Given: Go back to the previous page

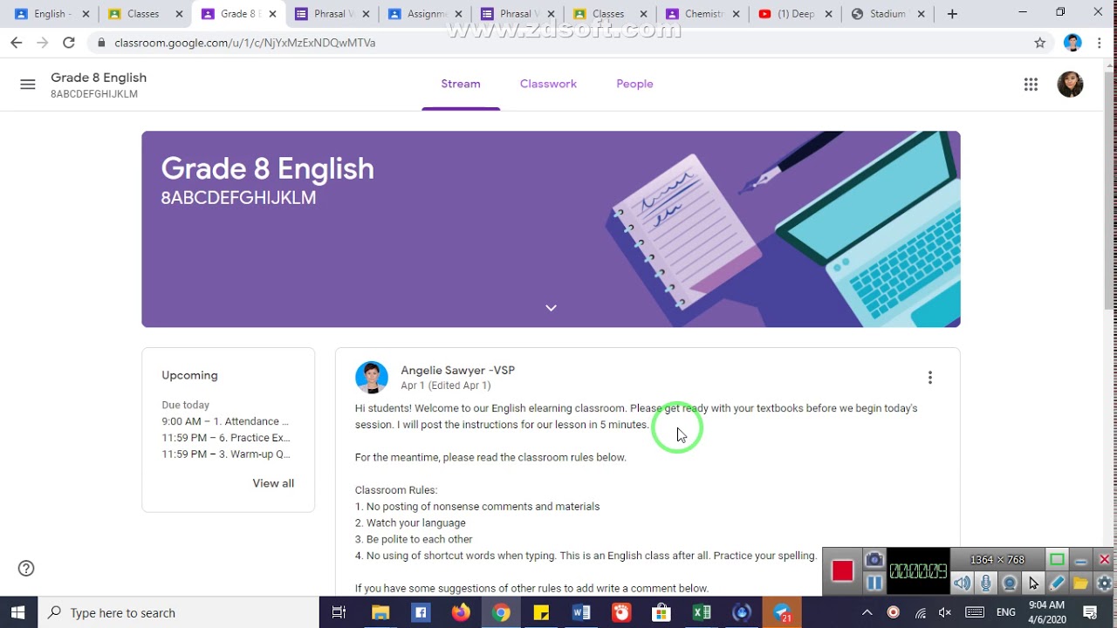Looking at the screenshot, I should pyautogui.click(x=17, y=43).
